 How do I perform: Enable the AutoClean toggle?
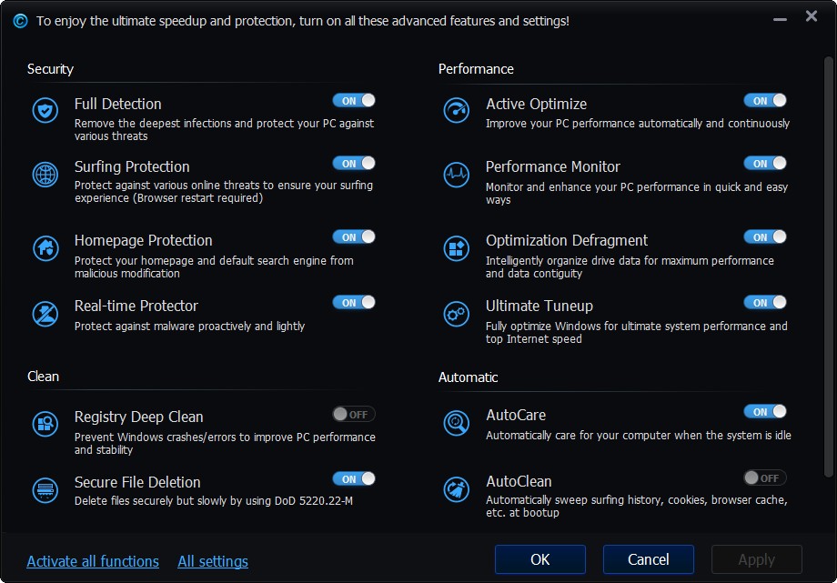(x=765, y=477)
